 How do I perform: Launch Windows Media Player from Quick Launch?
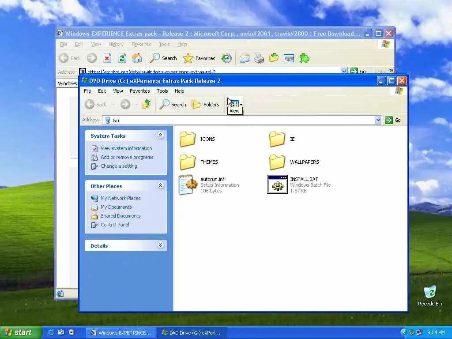point(71,332)
